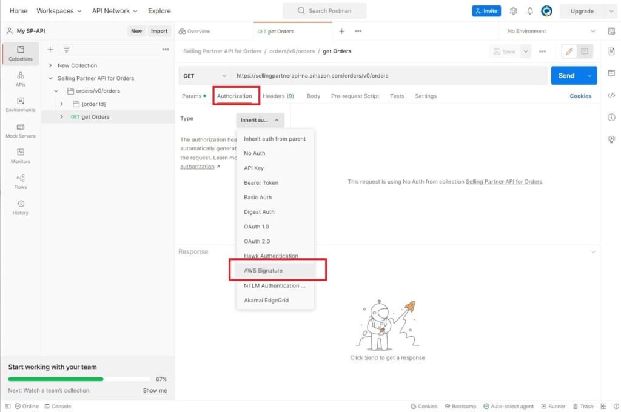Open the documentation icon in right sidebar
Viewport: 621px width, 412px height.
[x=611, y=51]
